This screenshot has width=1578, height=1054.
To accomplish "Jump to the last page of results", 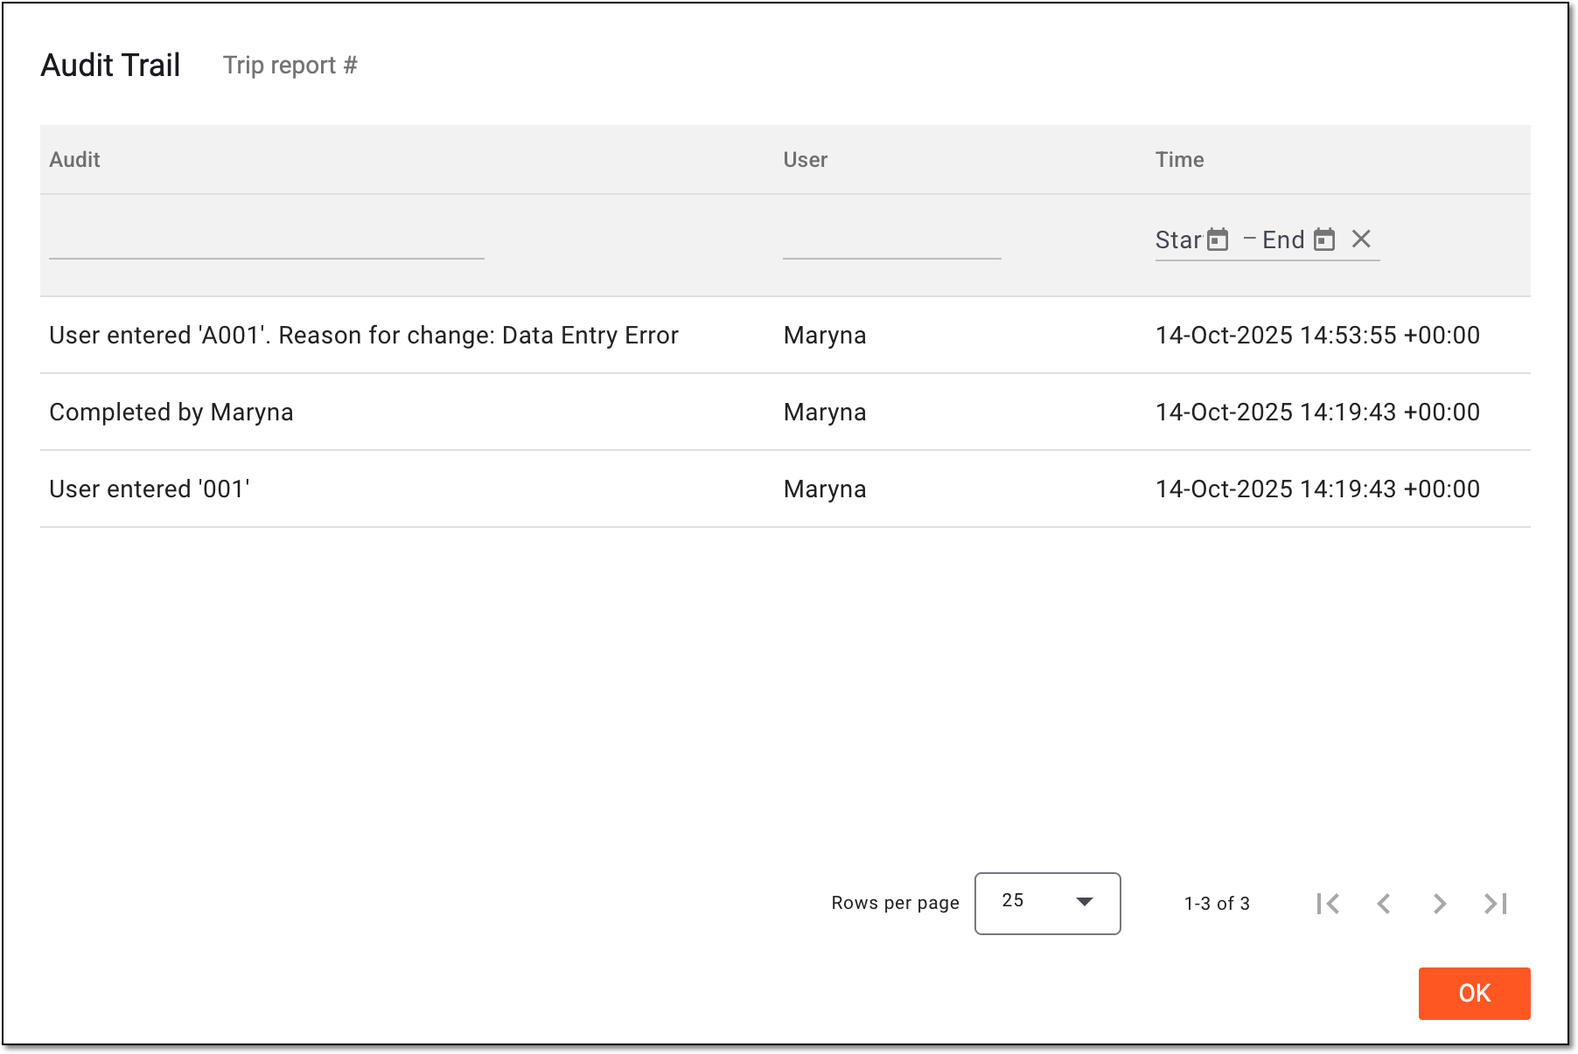I will [1496, 904].
